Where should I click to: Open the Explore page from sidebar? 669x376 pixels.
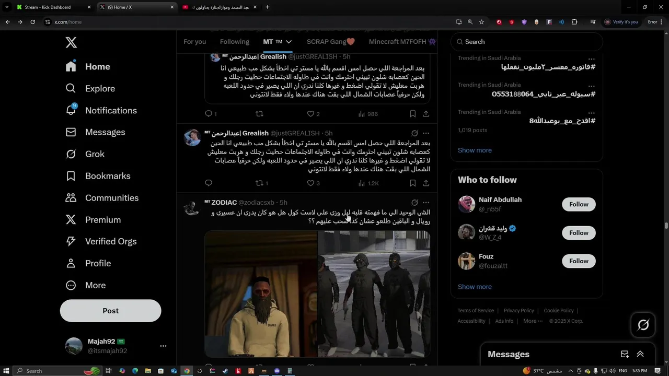tap(90, 89)
